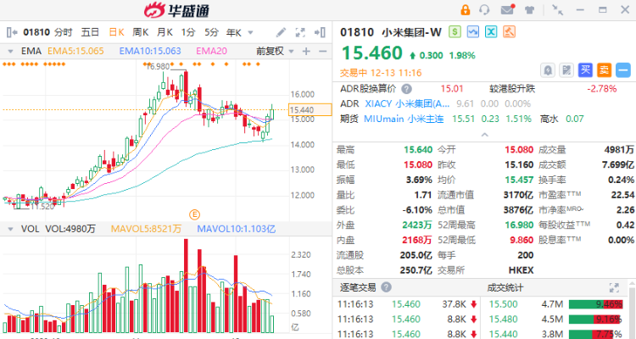Click the orange gavel badge icon
The image size is (636, 339).
(x=510, y=31)
